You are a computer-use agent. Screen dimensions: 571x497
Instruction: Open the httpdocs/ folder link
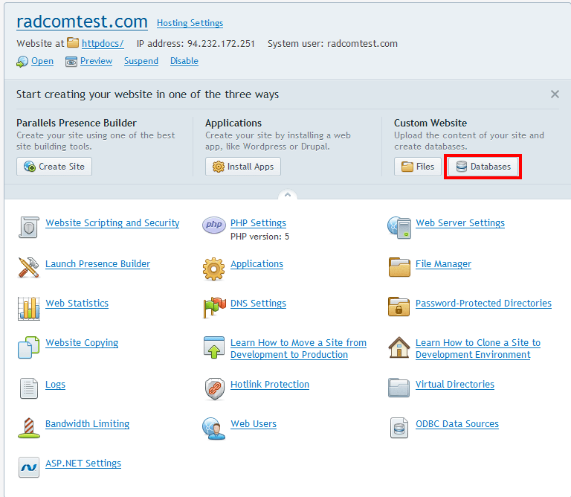[x=103, y=43]
